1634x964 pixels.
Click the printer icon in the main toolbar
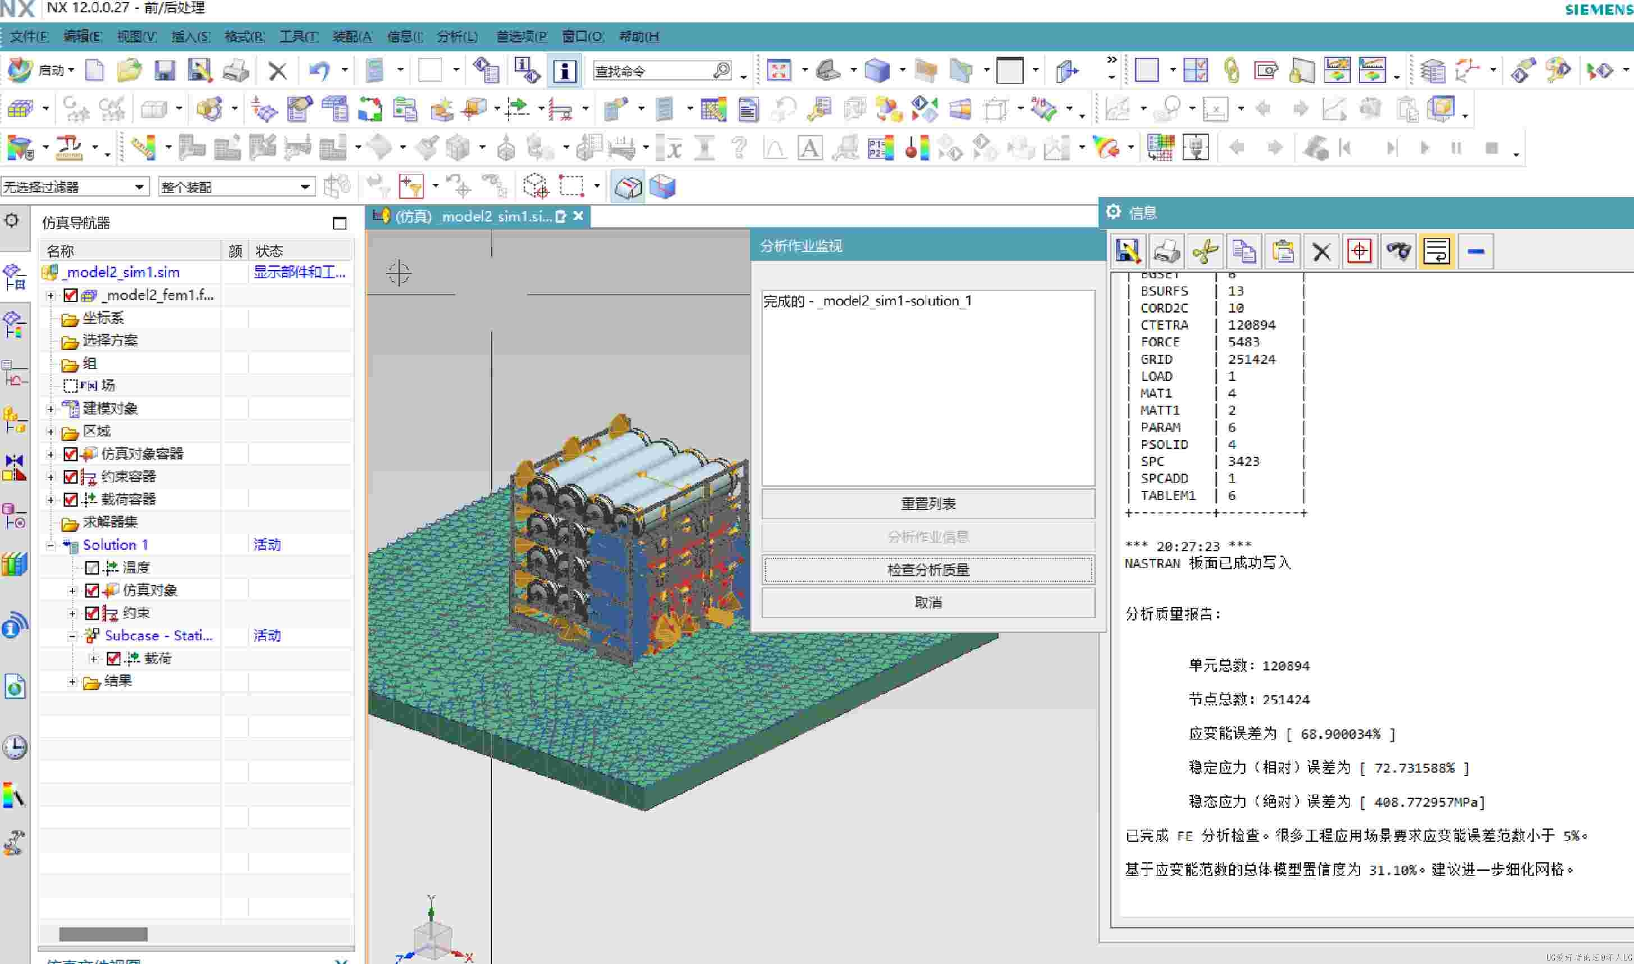coord(235,70)
